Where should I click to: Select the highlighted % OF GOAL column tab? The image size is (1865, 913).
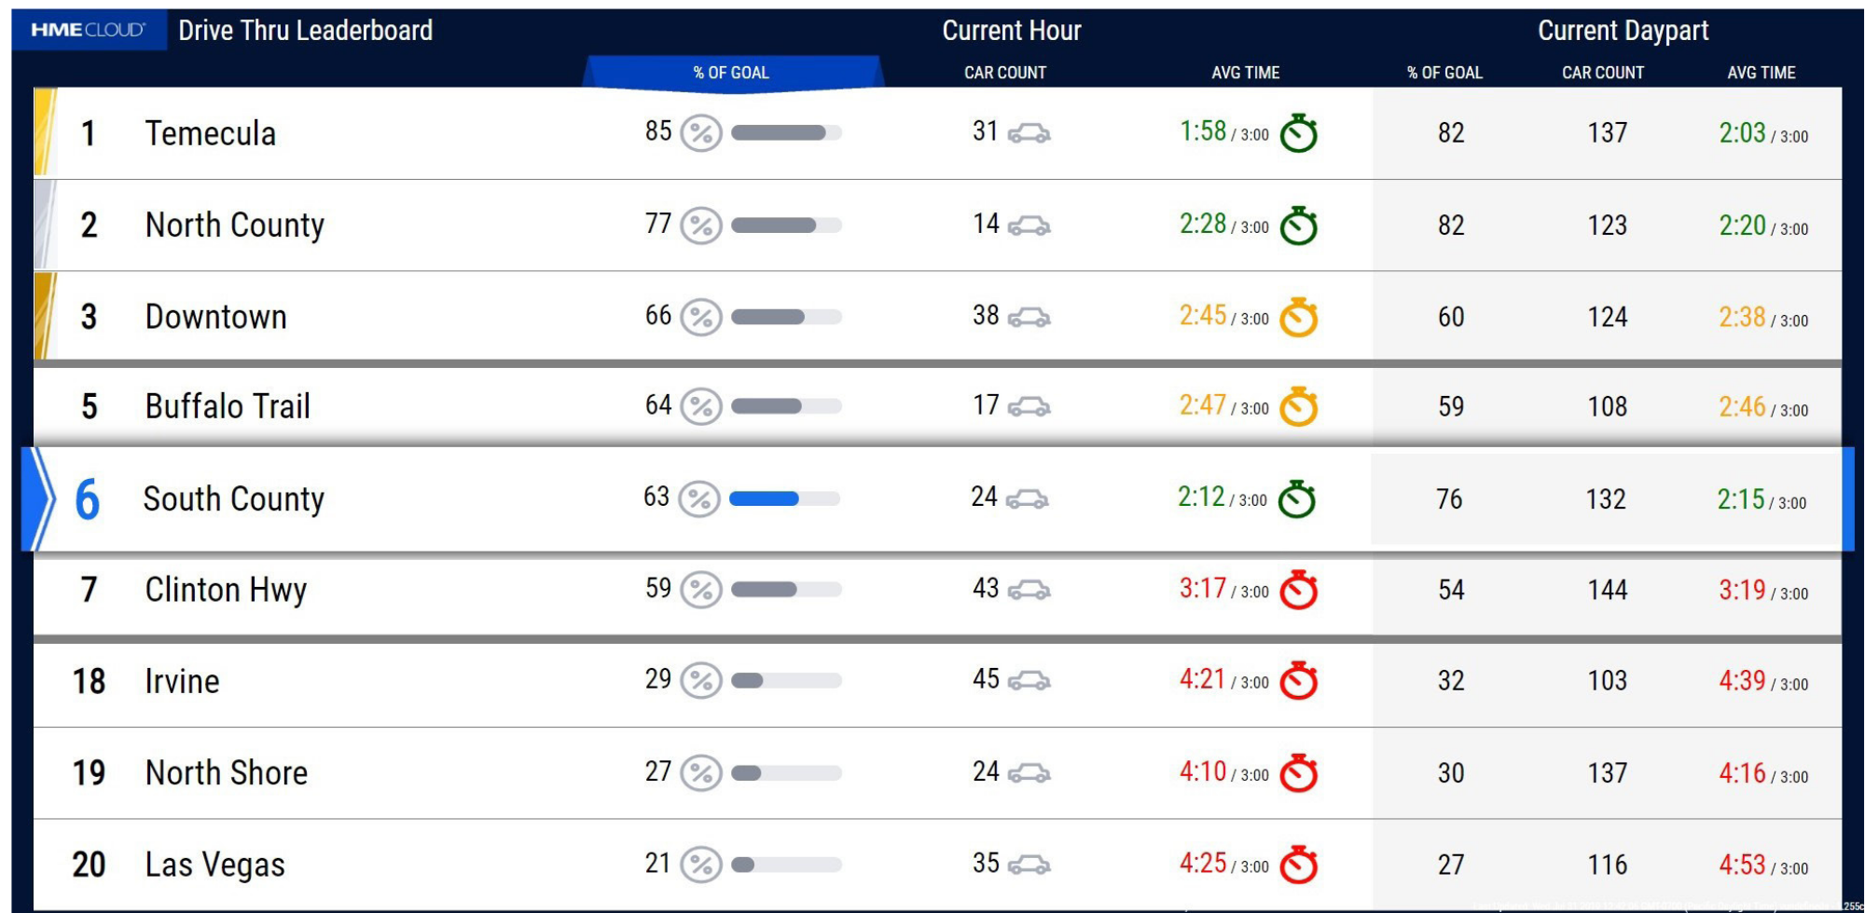pyautogui.click(x=732, y=73)
